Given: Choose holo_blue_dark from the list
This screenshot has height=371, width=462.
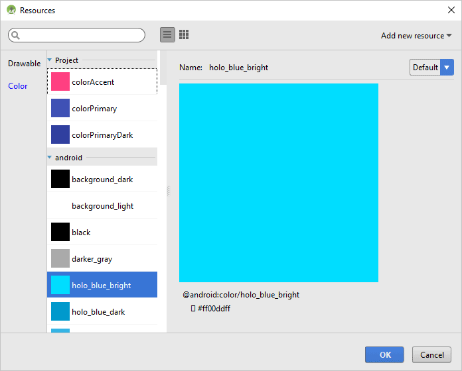Looking at the screenshot, I should coord(98,312).
